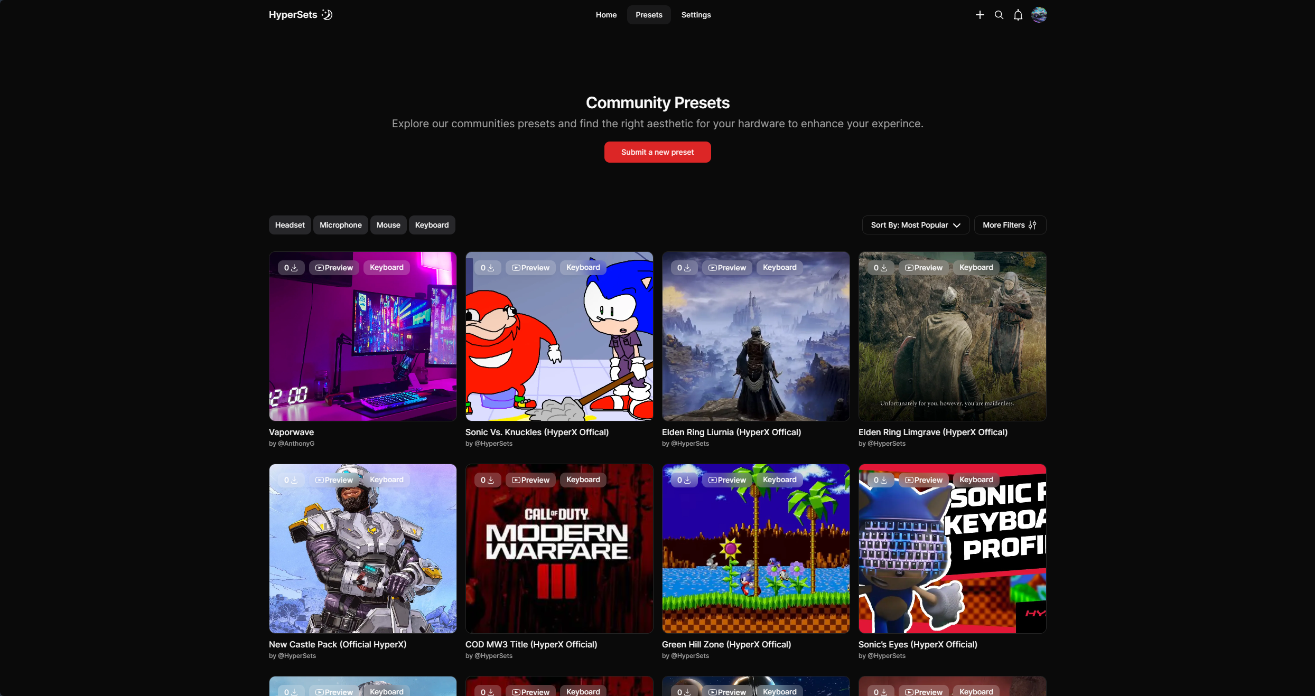Click Submit a new preset button

coord(657,152)
